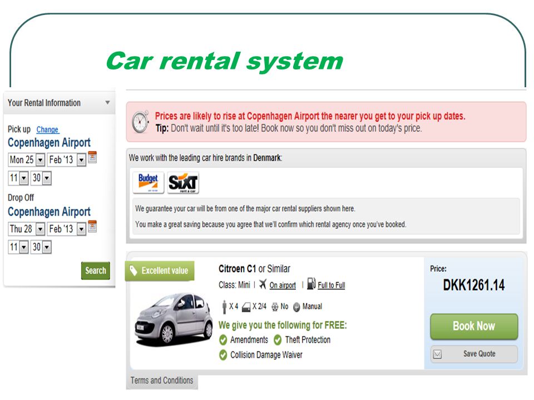Click the You make a great saving text line

[271, 224]
